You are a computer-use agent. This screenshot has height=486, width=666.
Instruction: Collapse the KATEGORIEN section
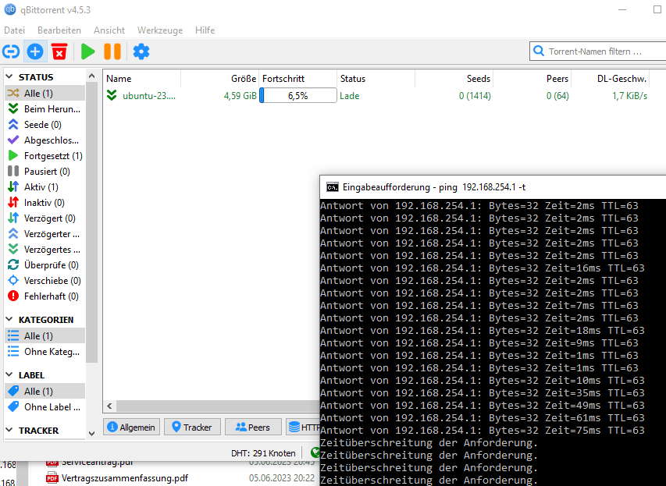tap(10, 320)
